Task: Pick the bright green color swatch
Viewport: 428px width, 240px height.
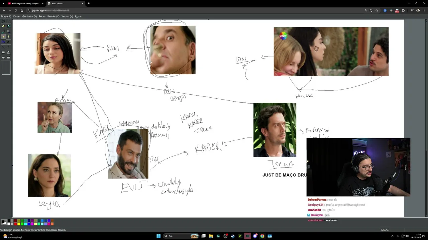Action: 21,224
